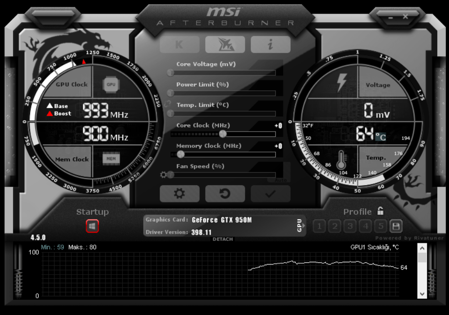This screenshot has width=449, height=315.
Task: Select profile slot 1
Action: (319, 226)
